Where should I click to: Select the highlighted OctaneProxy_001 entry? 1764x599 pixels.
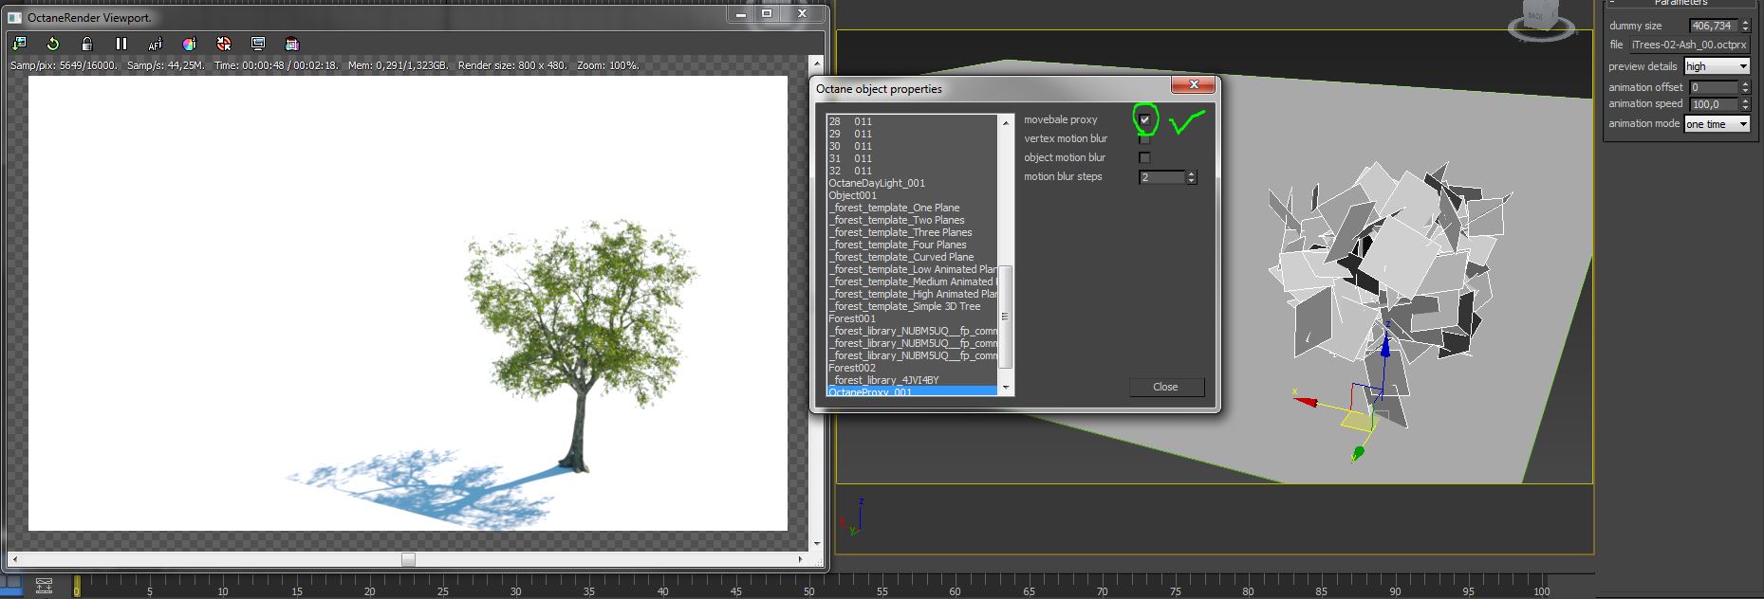click(912, 391)
